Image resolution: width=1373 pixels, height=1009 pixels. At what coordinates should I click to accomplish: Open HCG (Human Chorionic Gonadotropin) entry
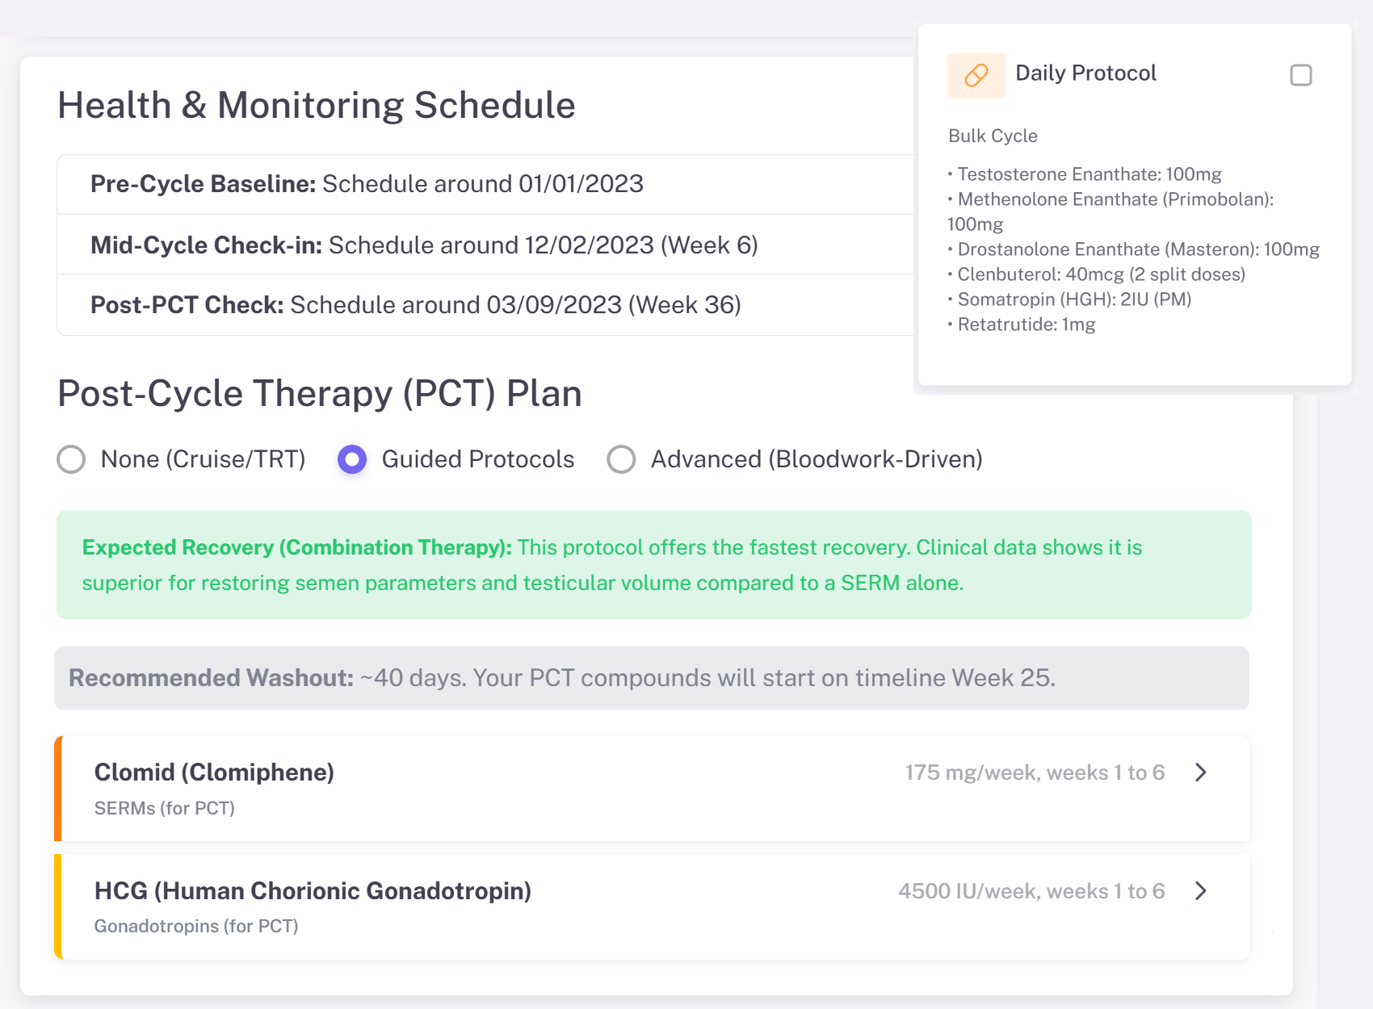pyautogui.click(x=313, y=891)
